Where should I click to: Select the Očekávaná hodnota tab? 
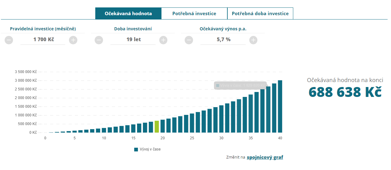pos(128,14)
